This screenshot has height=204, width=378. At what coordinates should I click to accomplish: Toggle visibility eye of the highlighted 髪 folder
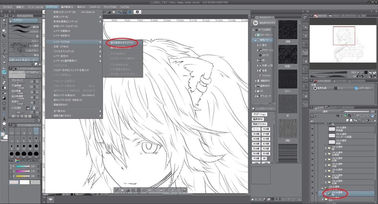coord(313,194)
